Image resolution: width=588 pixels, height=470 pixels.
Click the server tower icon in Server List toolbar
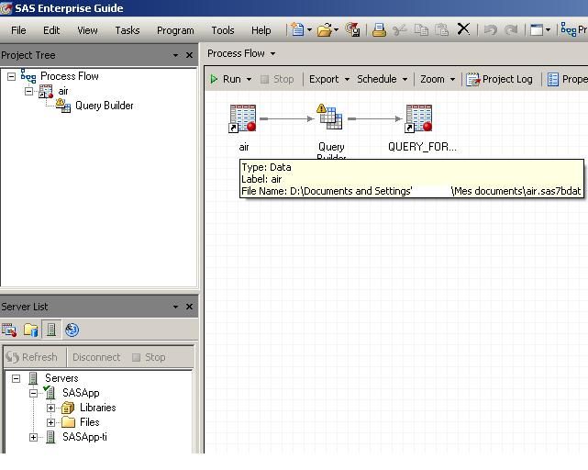[51, 330]
